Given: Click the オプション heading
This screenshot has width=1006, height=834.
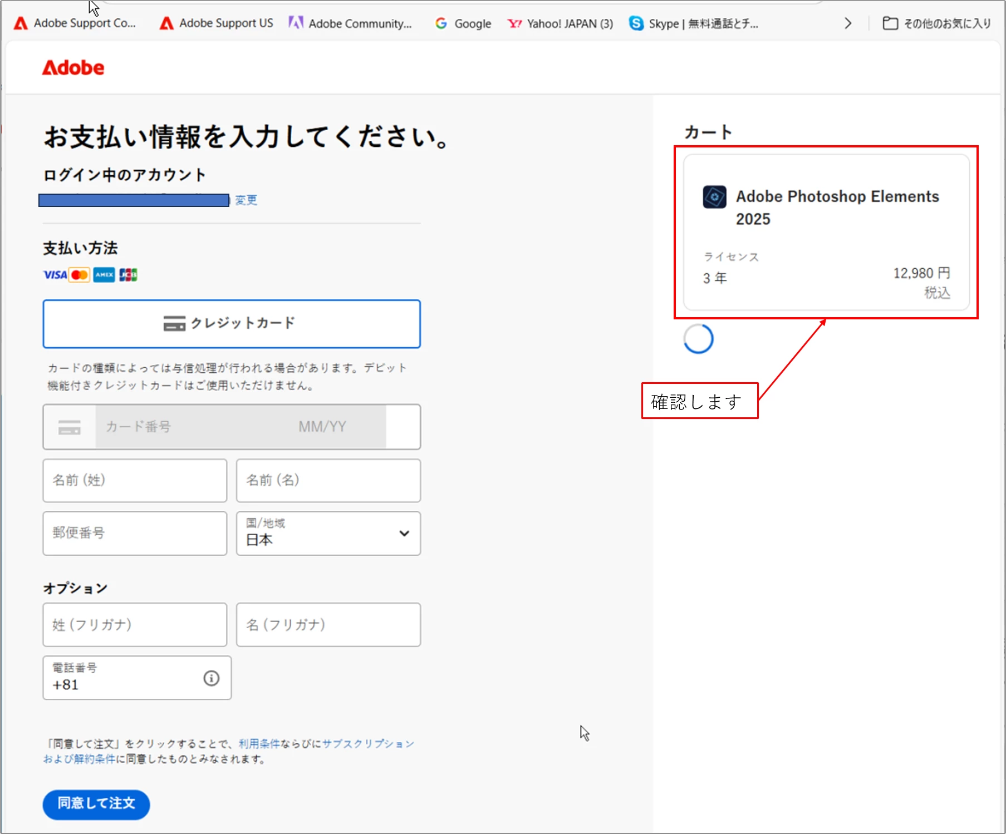Looking at the screenshot, I should click(76, 588).
